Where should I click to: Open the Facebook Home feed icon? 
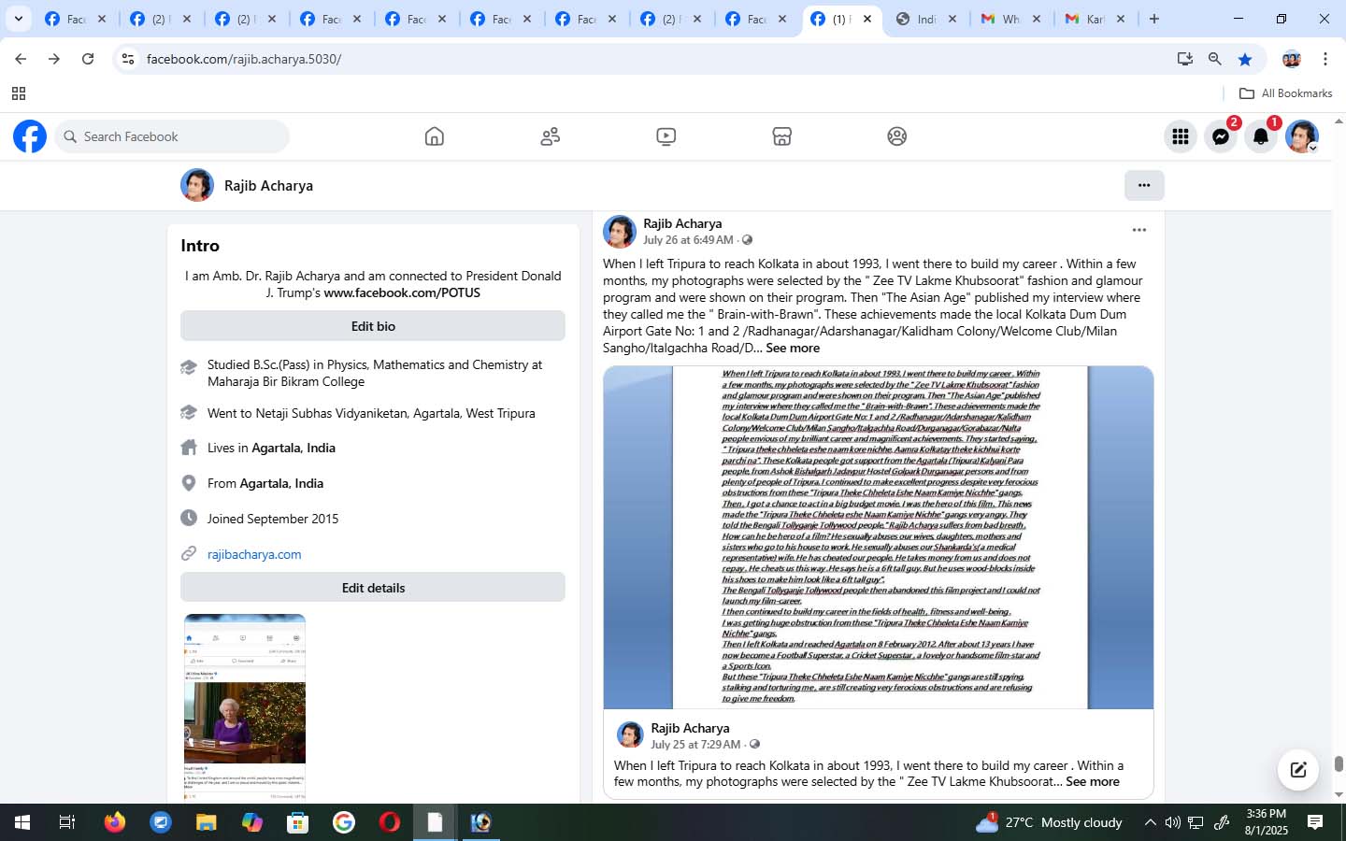(434, 136)
